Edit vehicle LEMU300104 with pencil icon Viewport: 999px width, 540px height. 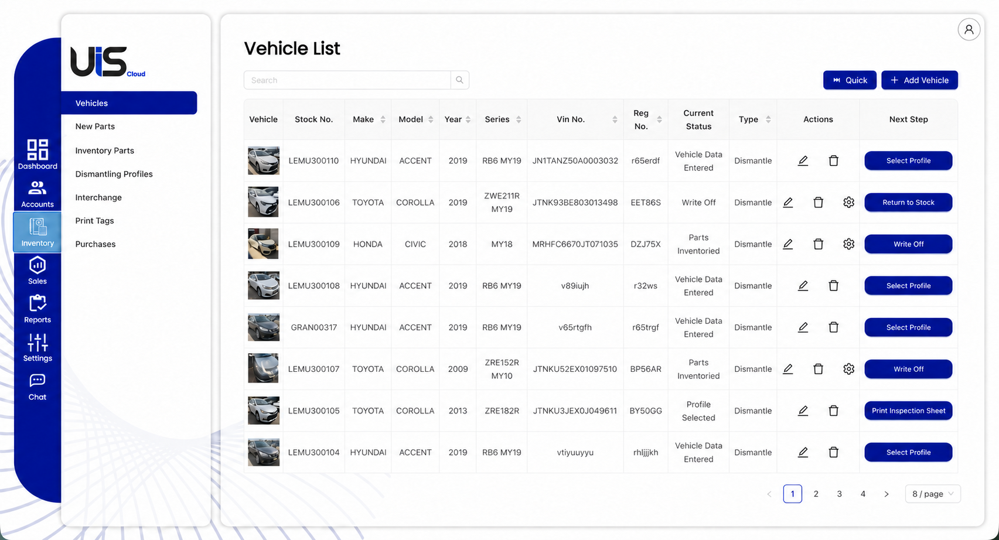[x=803, y=452]
